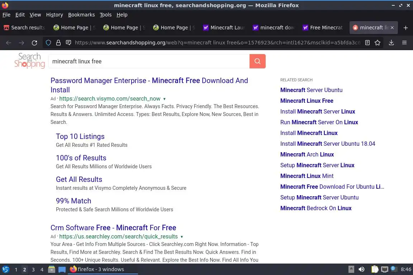Open the History menu

[54, 15]
